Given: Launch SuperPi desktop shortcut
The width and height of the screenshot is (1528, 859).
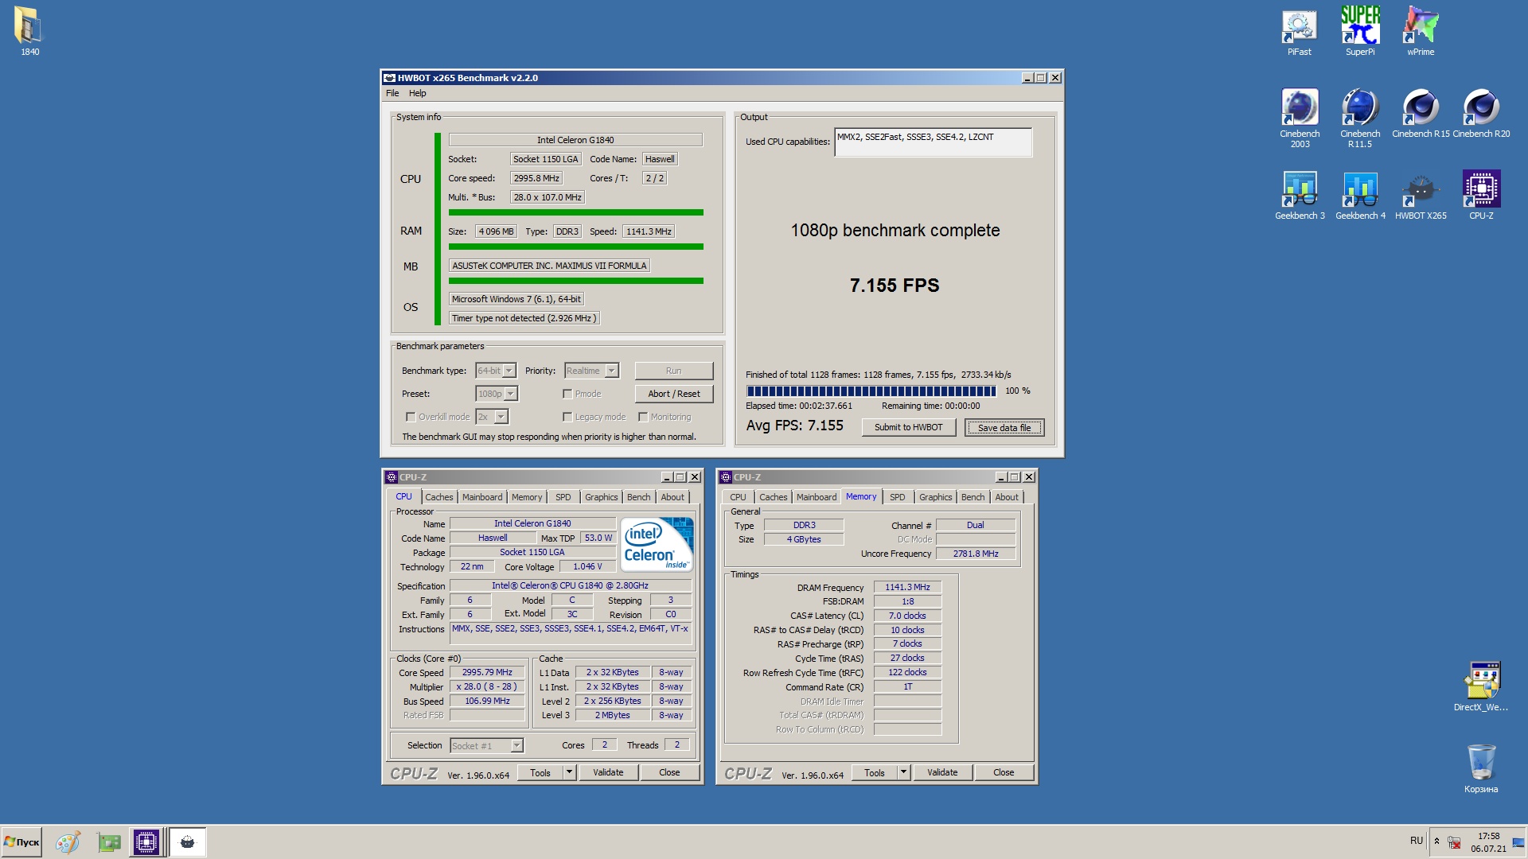Looking at the screenshot, I should click(x=1359, y=32).
